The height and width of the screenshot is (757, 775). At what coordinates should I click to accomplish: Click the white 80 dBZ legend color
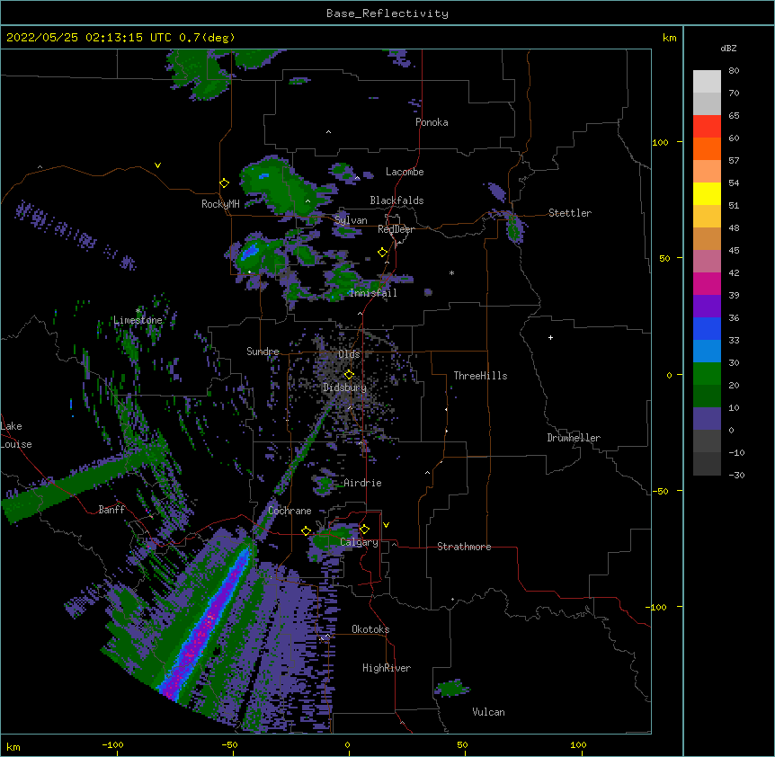[707, 82]
